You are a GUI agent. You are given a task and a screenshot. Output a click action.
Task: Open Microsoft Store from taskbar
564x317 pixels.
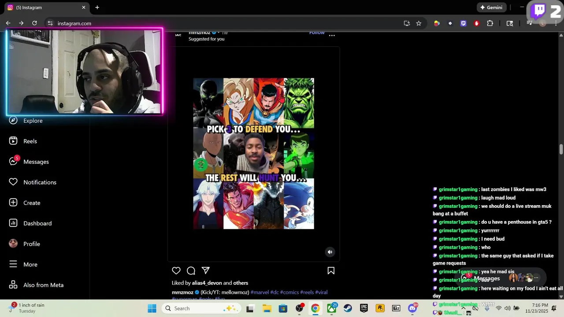tap(283, 308)
